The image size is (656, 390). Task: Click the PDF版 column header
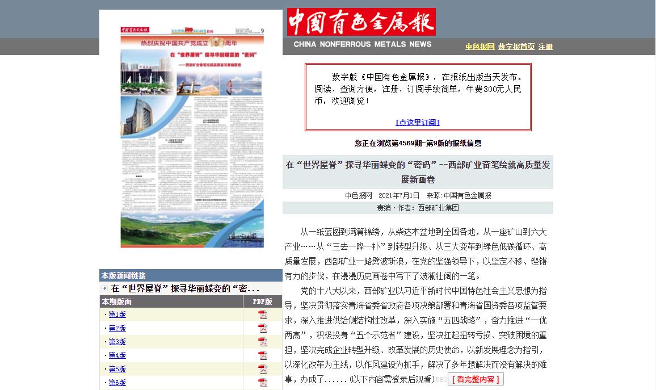262,301
